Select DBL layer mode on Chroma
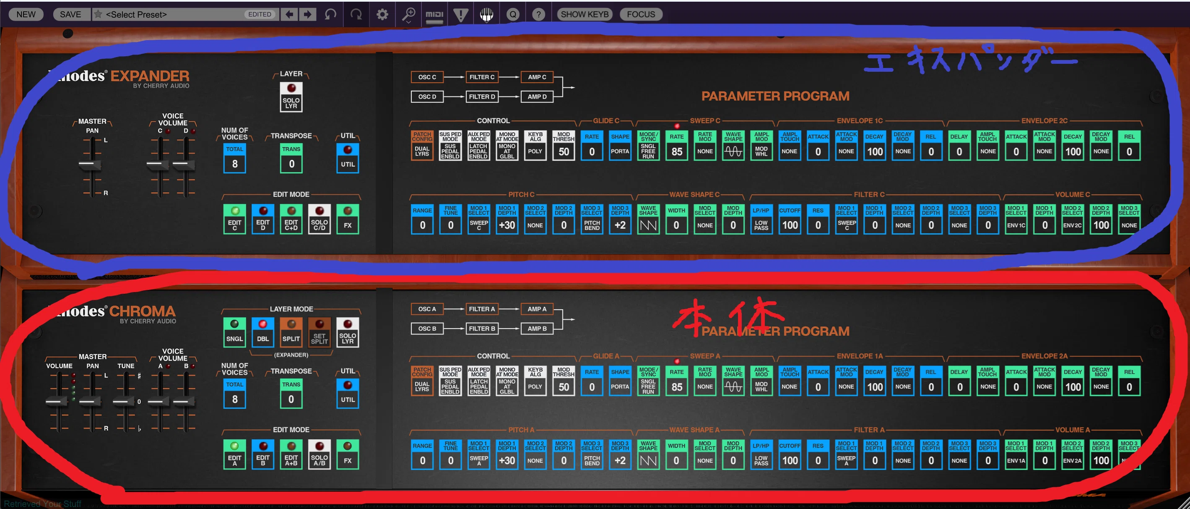The height and width of the screenshot is (509, 1190). [x=263, y=332]
